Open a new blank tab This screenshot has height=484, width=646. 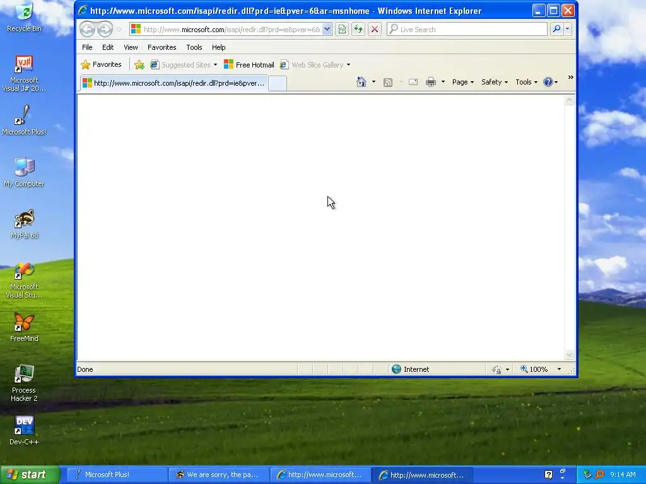tap(278, 84)
